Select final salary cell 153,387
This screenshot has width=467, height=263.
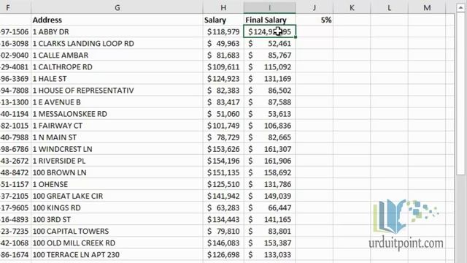(x=270, y=243)
